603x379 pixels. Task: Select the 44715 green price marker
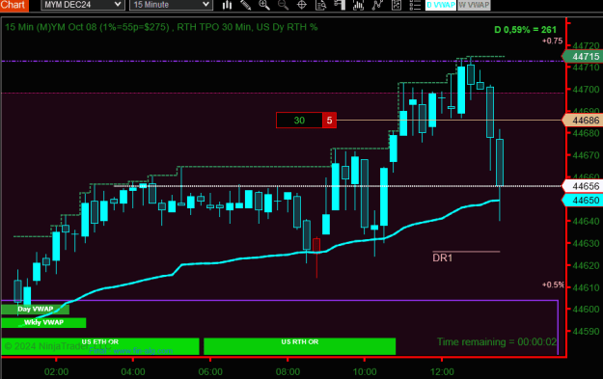point(583,57)
